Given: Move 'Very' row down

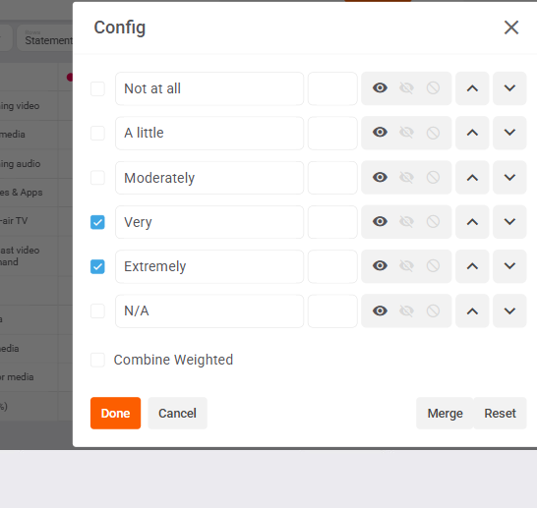Looking at the screenshot, I should pos(509,222).
